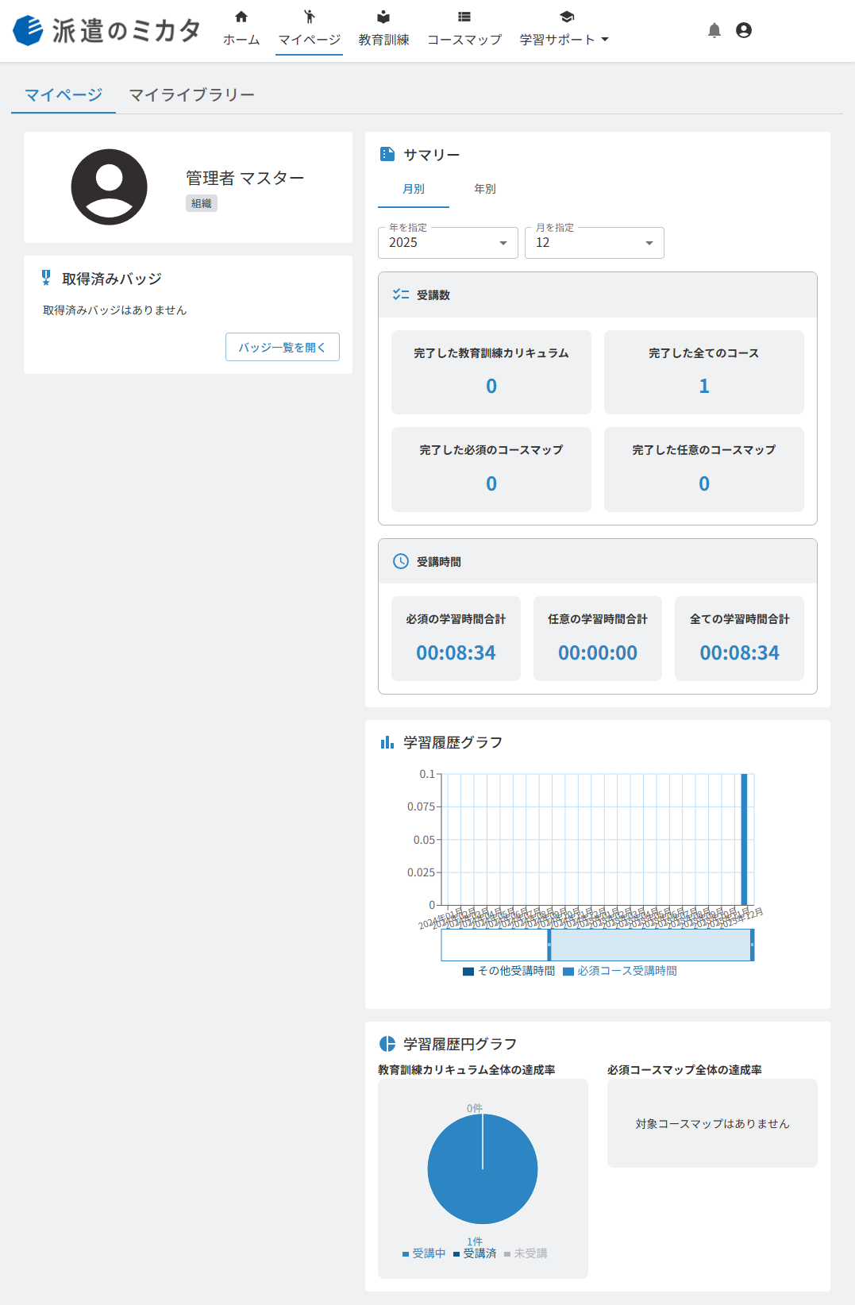Select the 年別 summary tab
Image resolution: width=855 pixels, height=1305 pixels.
(485, 189)
